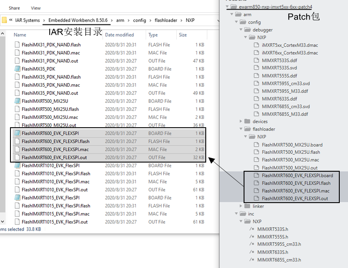Click the scrollbar up arrow in Explorer
Screen dimensions: 348x268
point(3,34)
